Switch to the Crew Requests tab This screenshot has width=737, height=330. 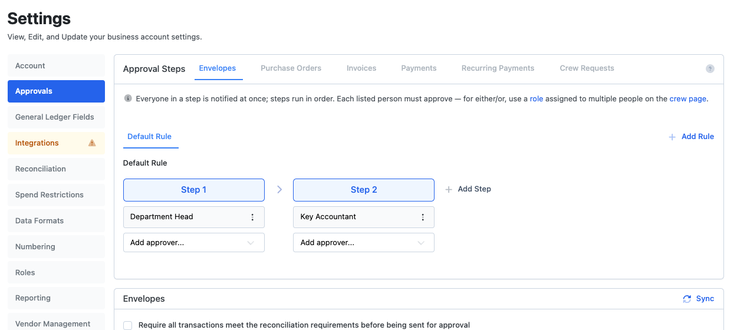coord(587,68)
